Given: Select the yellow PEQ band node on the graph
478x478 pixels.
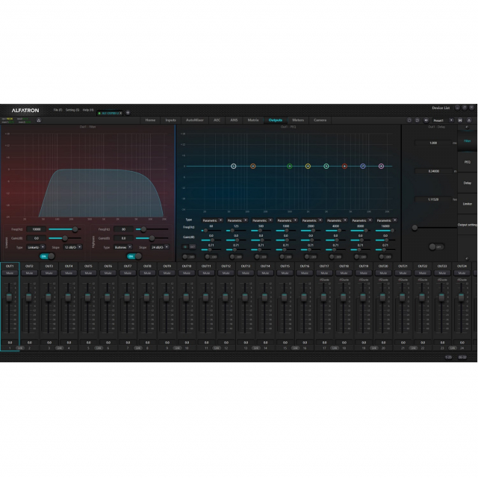Looking at the screenshot, I should (x=308, y=166).
